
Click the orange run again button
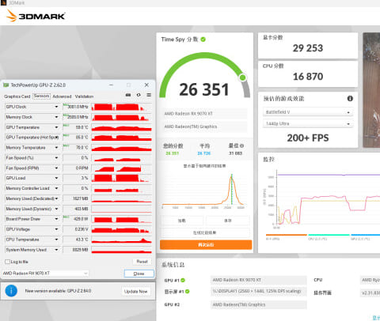click(206, 244)
